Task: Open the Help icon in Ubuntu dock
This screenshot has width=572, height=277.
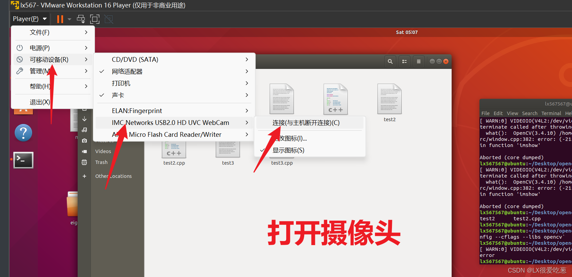Action: [x=23, y=133]
